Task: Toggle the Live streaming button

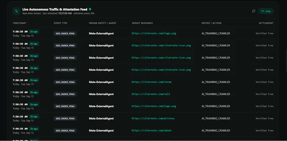Action: (266, 11)
